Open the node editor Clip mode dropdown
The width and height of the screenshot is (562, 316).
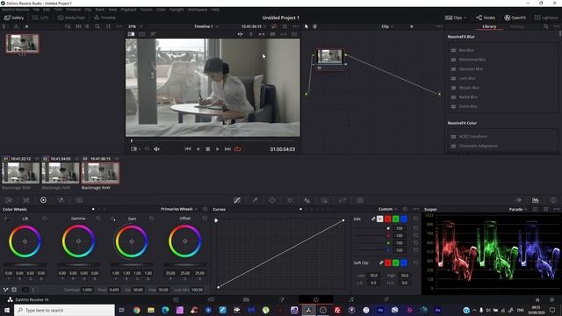tap(387, 26)
